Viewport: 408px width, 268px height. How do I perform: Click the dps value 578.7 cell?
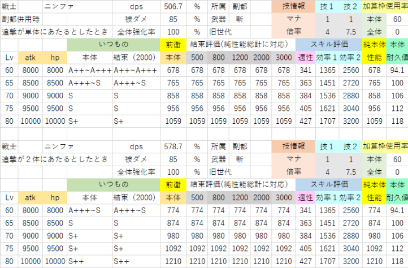(x=173, y=146)
